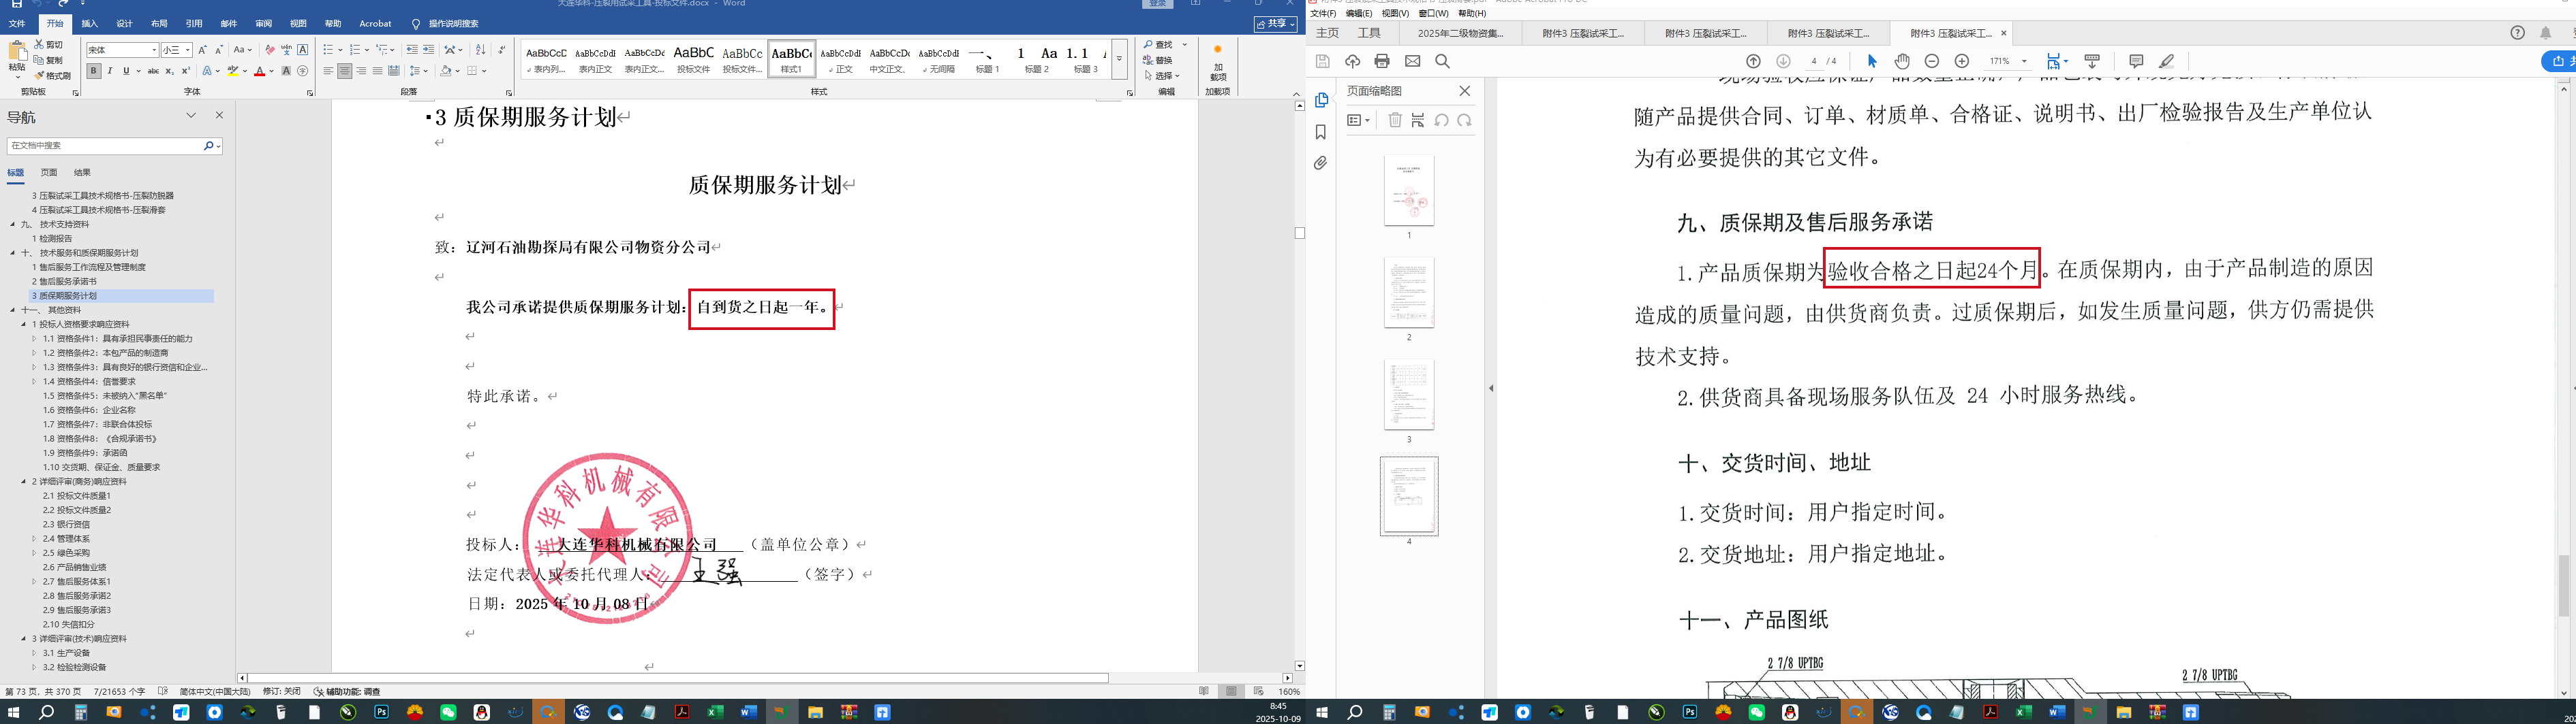Click the 共享 share button in Word

[x=1276, y=24]
